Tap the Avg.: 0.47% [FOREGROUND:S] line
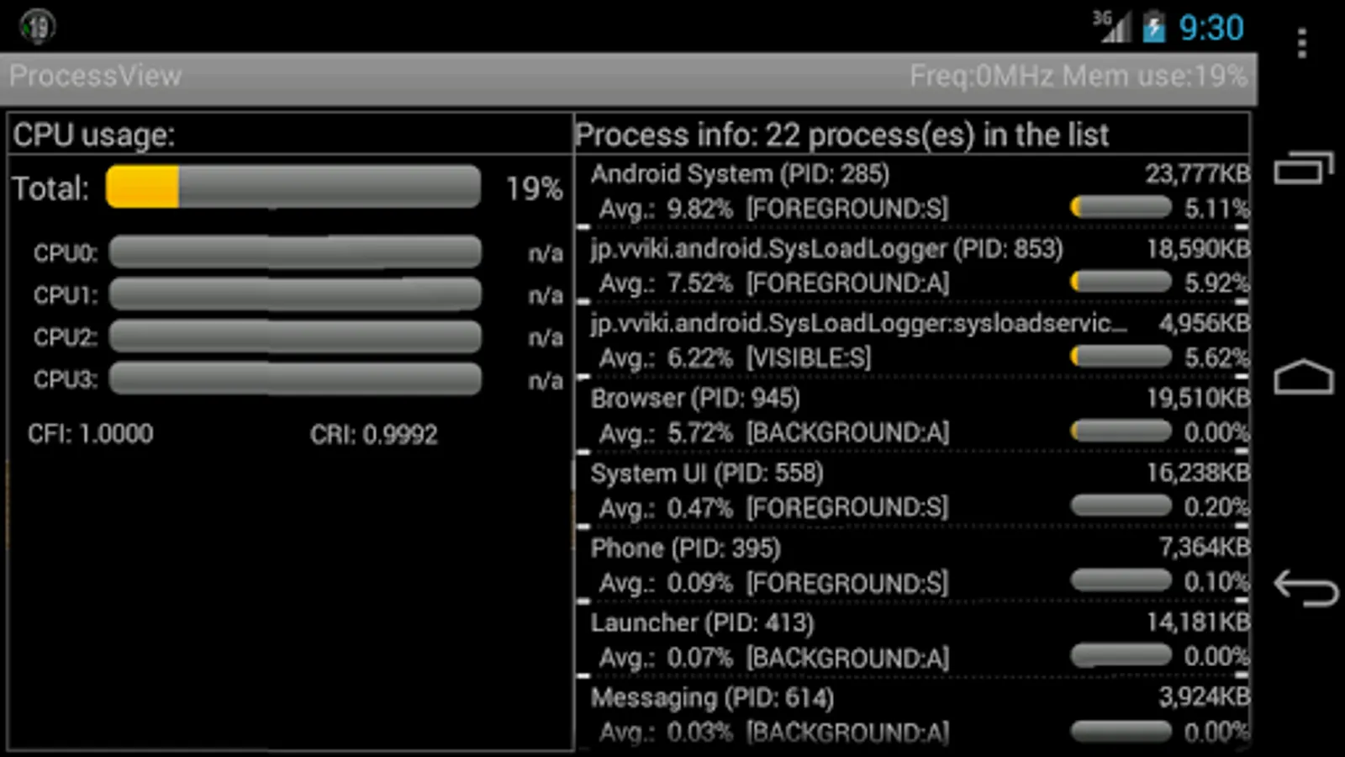 pos(773,508)
